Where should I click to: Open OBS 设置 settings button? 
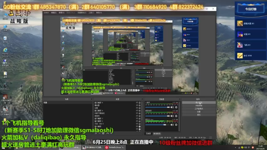click(x=199, y=112)
